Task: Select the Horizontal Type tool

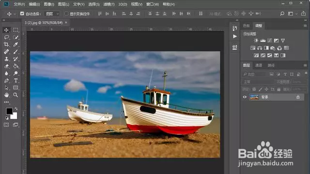Action: 15,81
